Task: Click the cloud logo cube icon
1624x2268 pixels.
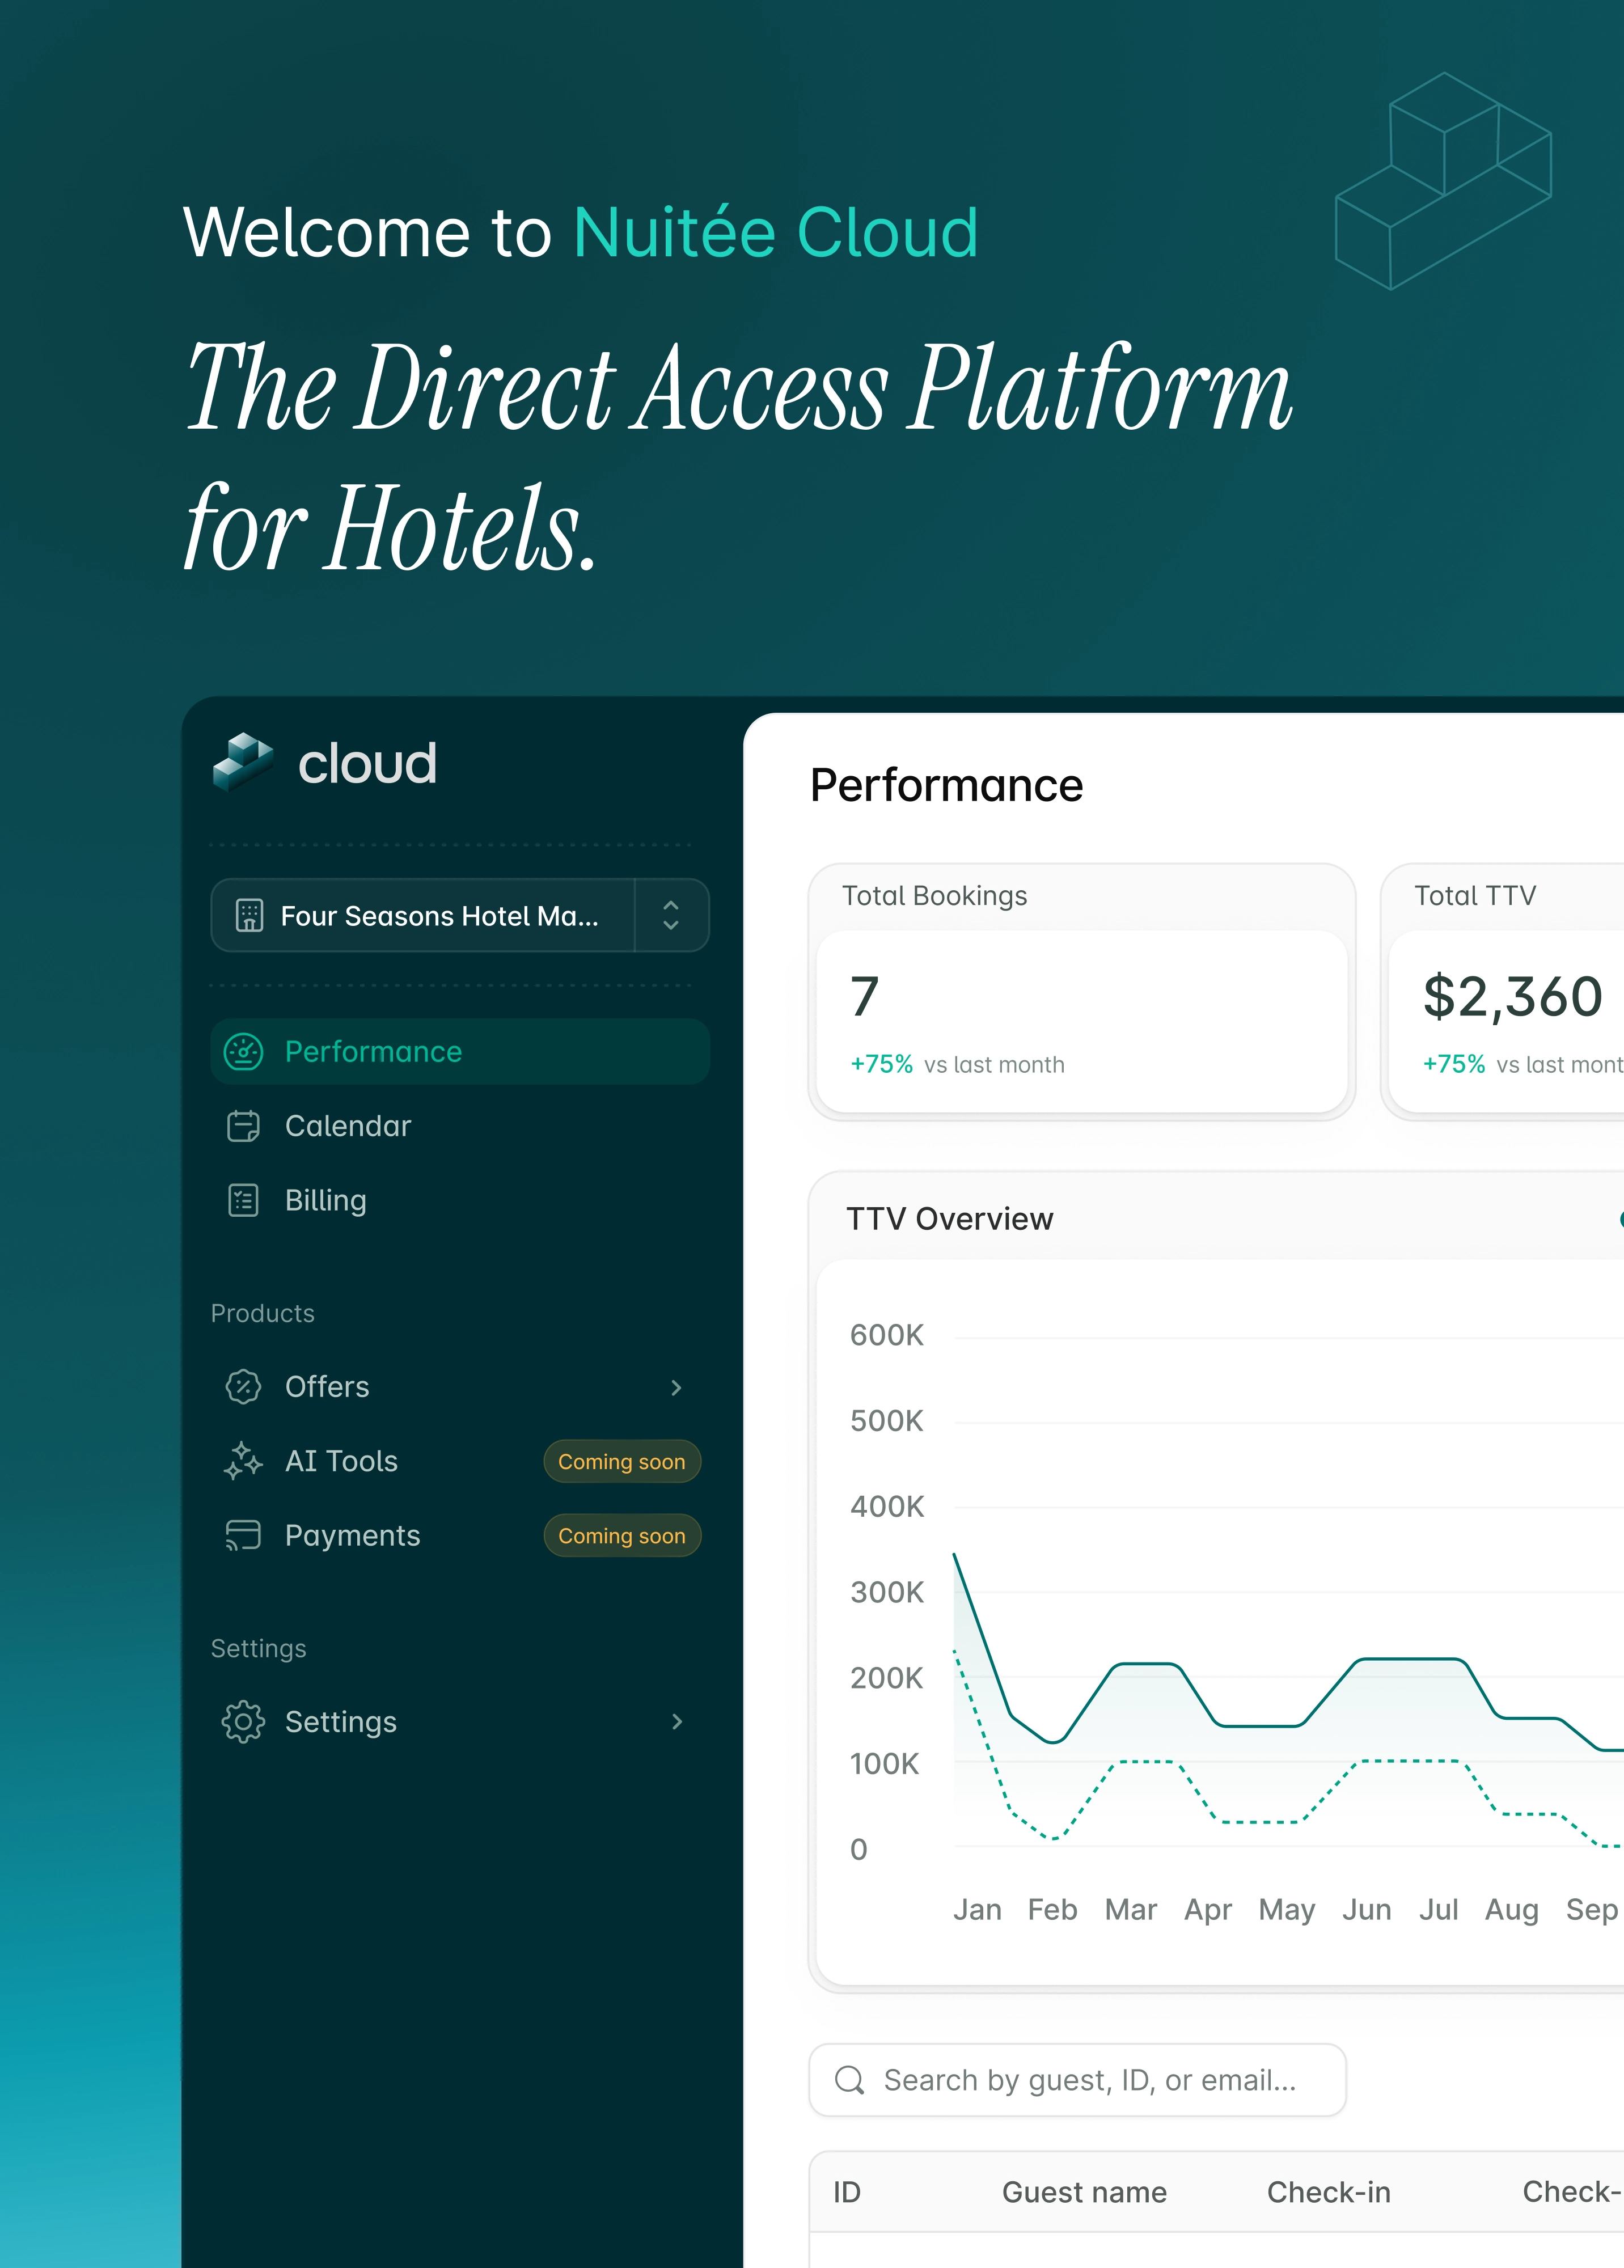Action: [243, 762]
